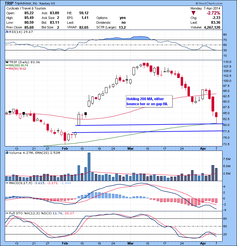Image resolution: width=237 pixels, height=246 pixels.
Task: Click 'Cyclicals / Travel & Tourism' sector text
Action: (x=26, y=9)
